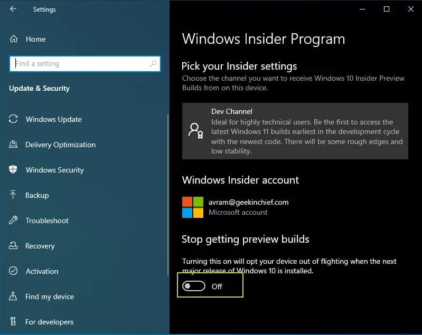Click the Dev Channel insider person icon
This screenshot has height=335, width=422.
point(195,131)
